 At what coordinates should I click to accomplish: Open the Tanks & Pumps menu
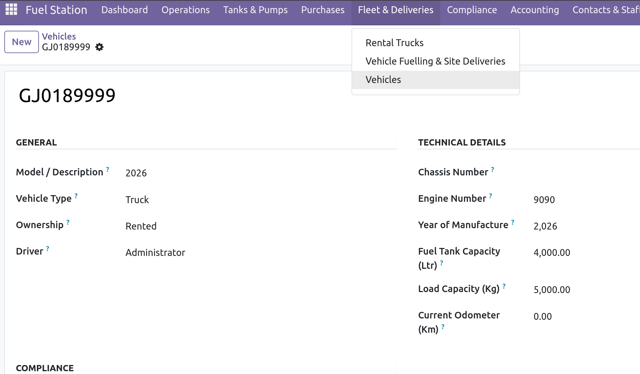255,10
